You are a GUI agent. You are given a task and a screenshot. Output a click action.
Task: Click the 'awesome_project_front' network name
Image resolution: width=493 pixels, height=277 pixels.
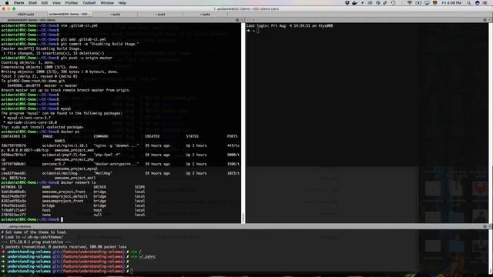click(64, 192)
